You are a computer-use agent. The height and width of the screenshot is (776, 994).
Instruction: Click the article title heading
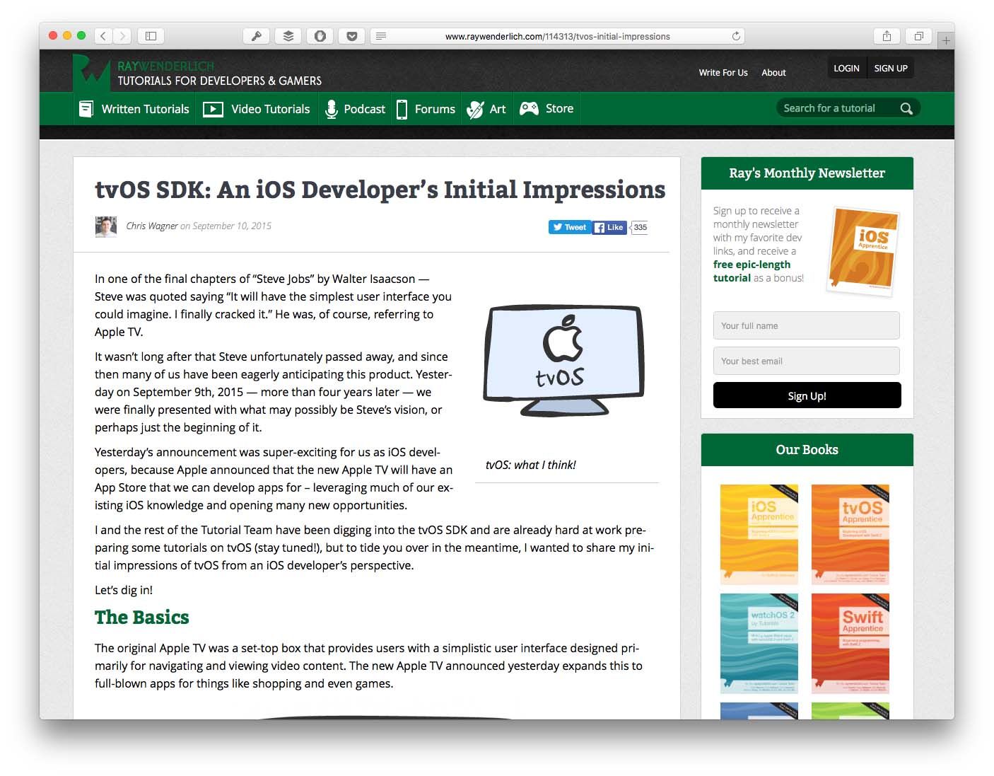380,190
